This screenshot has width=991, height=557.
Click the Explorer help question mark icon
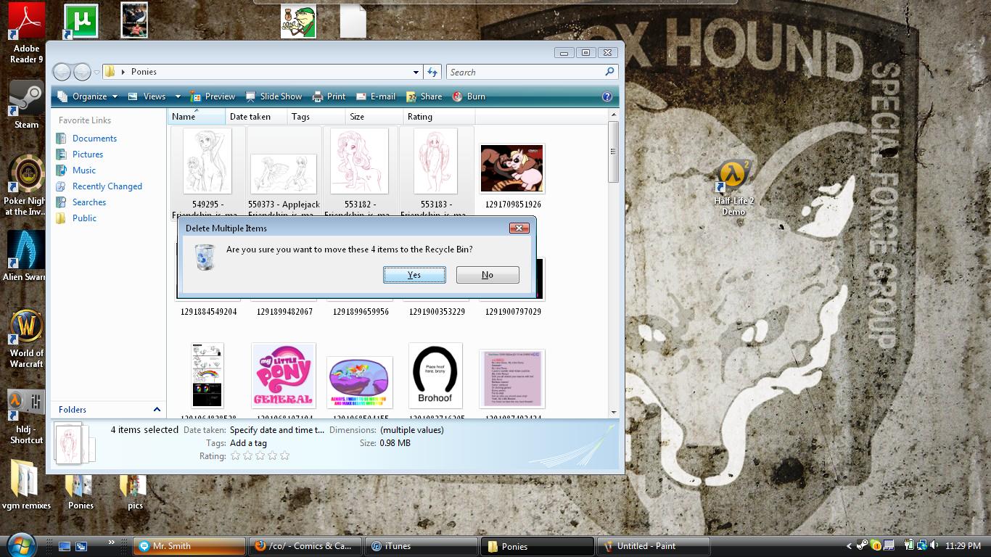click(x=607, y=96)
